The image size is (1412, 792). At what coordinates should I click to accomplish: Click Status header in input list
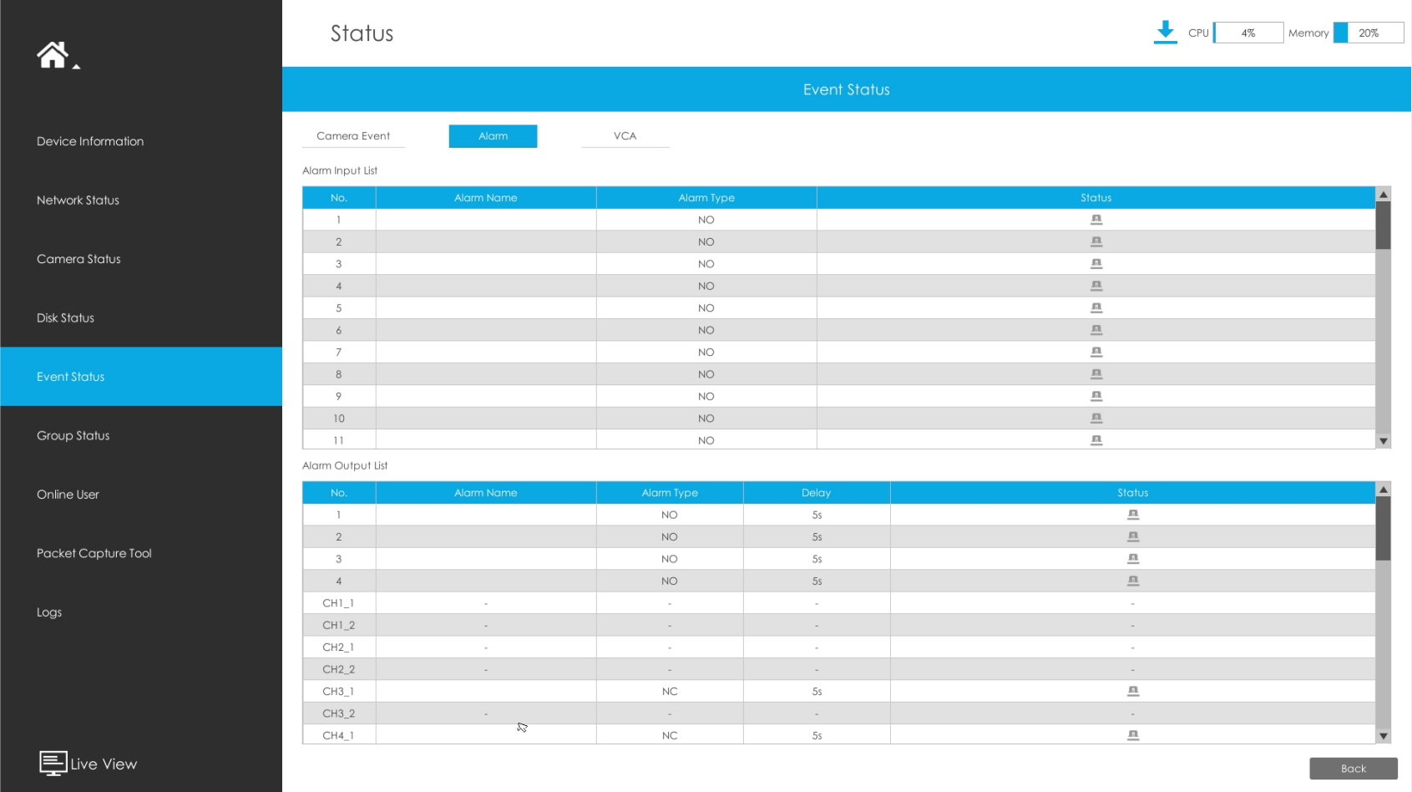pyautogui.click(x=1096, y=198)
